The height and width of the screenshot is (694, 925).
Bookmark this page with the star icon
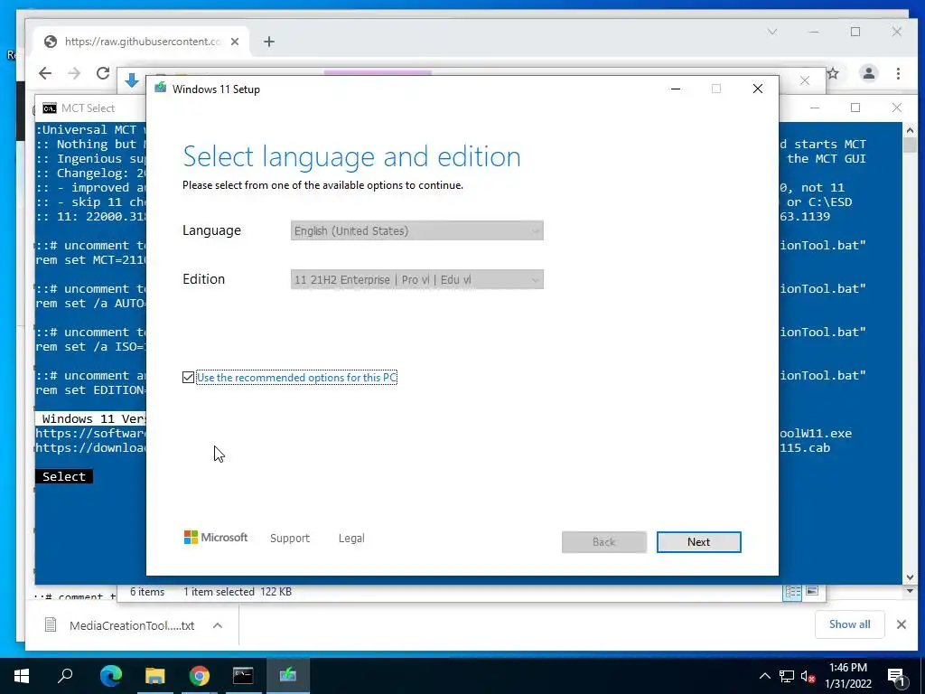tap(833, 73)
